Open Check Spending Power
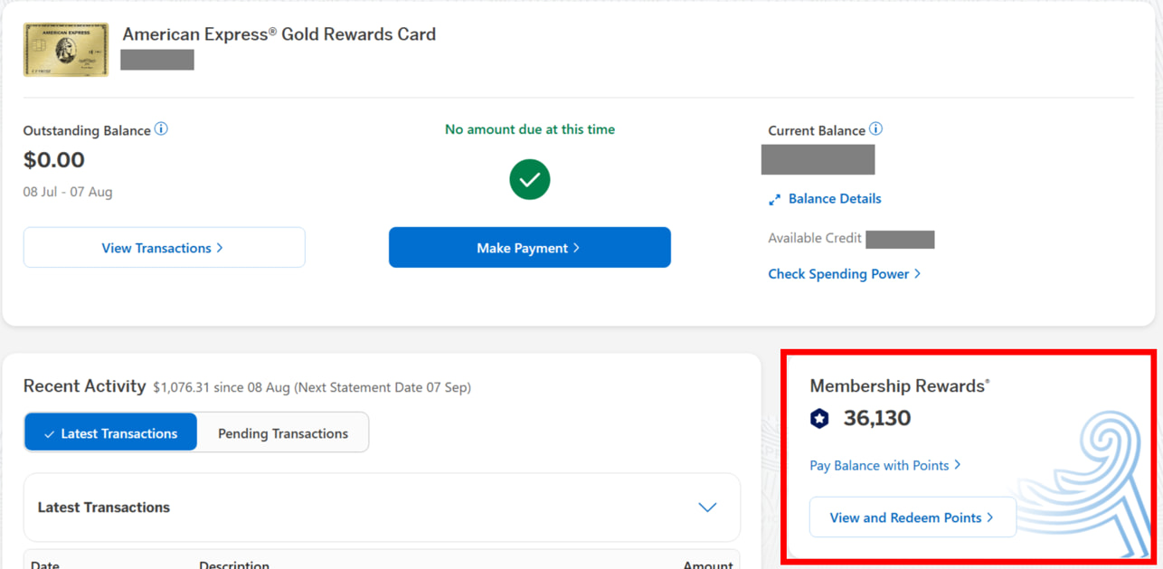This screenshot has height=569, width=1163. click(844, 274)
